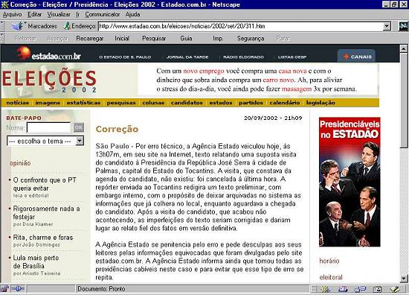The width and height of the screenshot is (409, 295).
Task: Click the Avançar forward toolbar button
Action: tap(57, 39)
